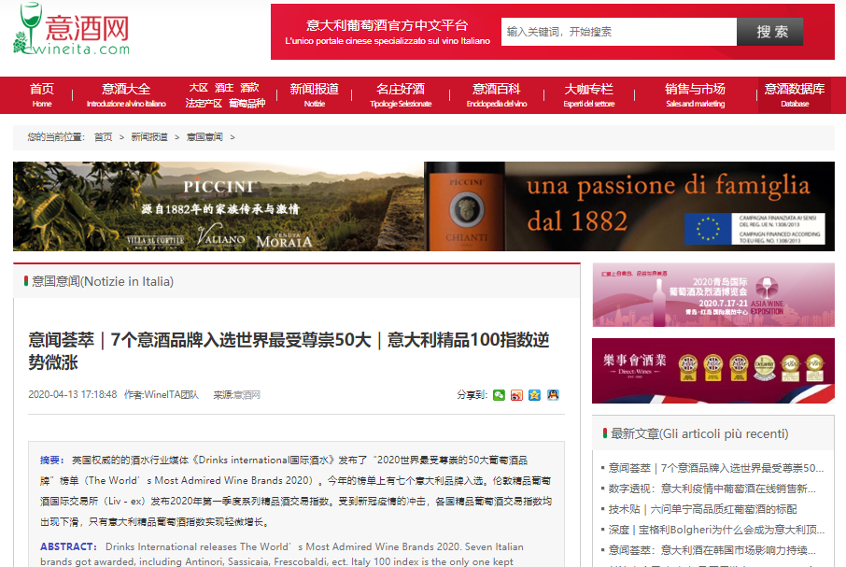Open the 名庄好酒 menu item
The height and width of the screenshot is (567, 846).
click(401, 94)
